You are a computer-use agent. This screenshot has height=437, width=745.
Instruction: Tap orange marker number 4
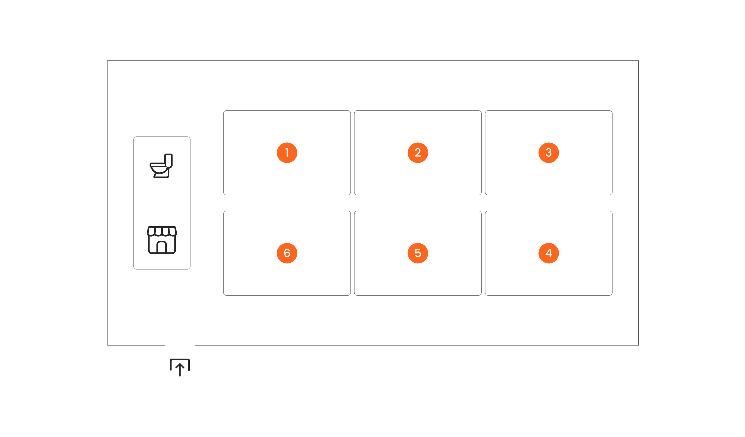549,253
